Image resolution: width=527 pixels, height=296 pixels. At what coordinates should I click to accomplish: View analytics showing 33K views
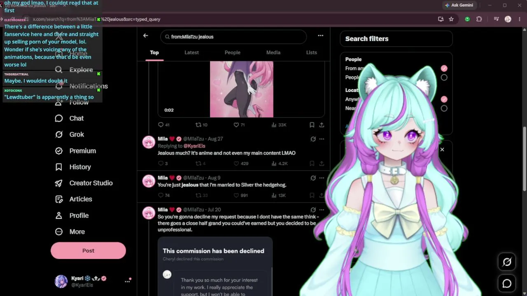279,125
